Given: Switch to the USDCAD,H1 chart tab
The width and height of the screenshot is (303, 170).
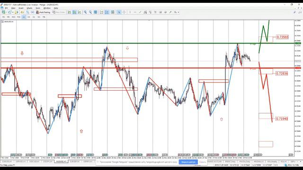Looking at the screenshot, I should (x=34, y=161).
